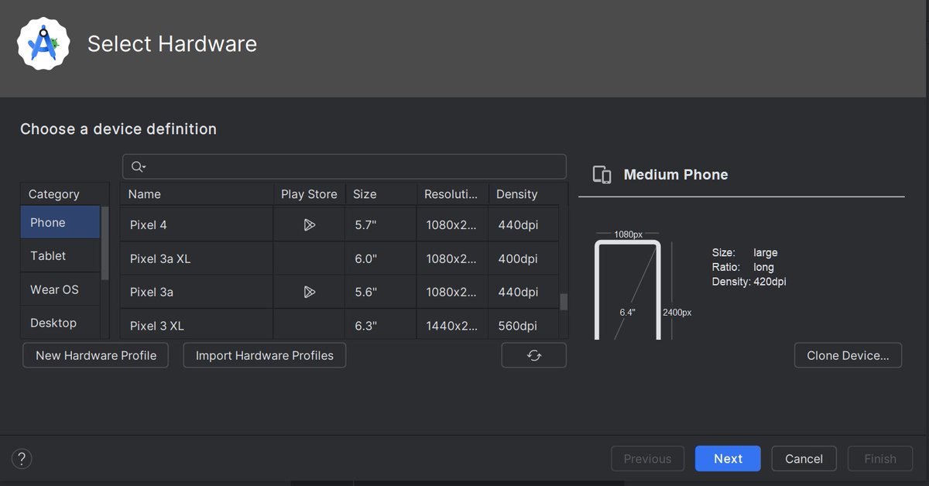929x486 pixels.
Task: Open help with the question mark icon
Action: [22, 458]
